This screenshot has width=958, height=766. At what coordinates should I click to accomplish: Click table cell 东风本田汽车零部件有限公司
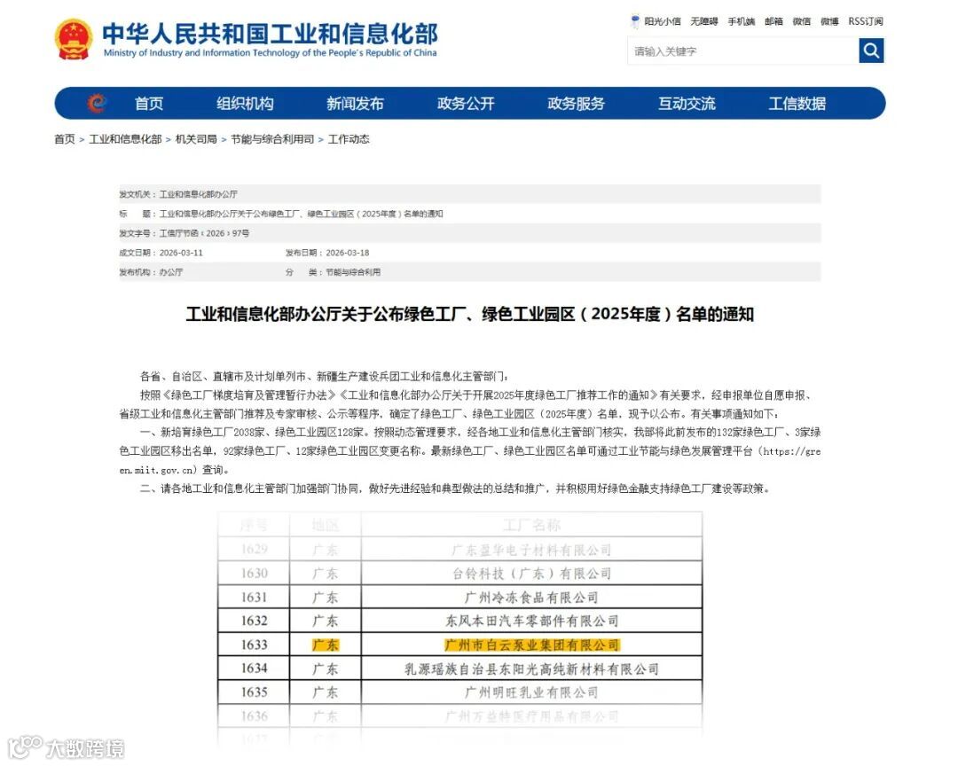(x=531, y=621)
